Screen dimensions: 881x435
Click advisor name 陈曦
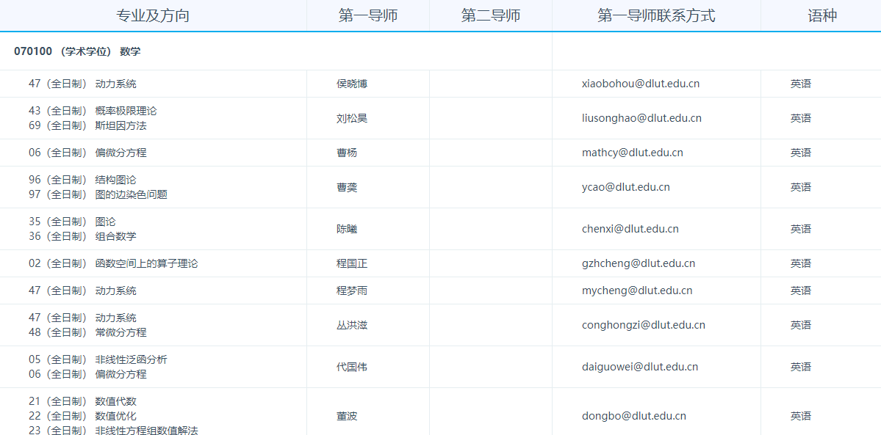click(347, 229)
